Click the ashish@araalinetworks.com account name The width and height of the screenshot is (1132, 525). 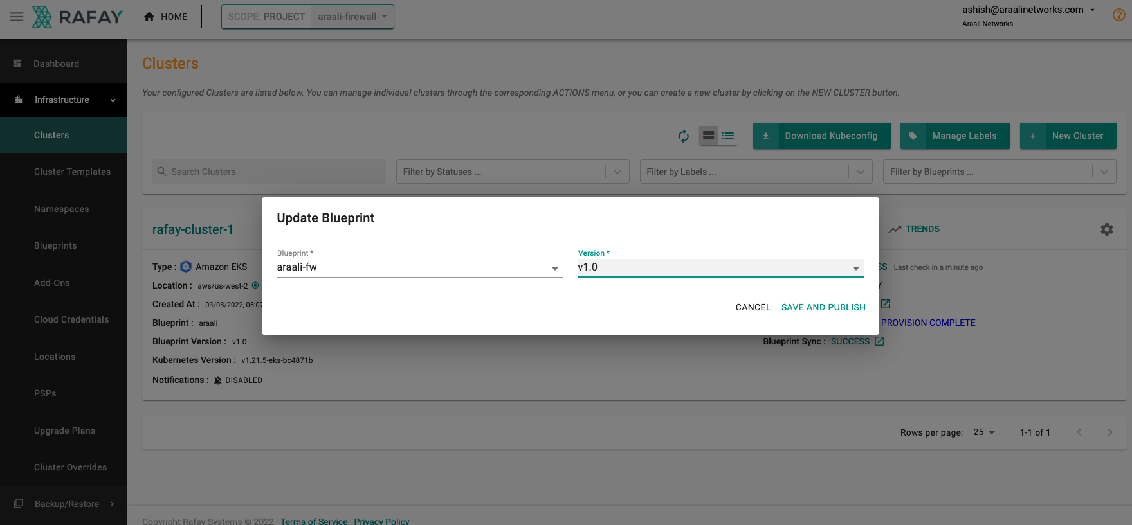click(1023, 10)
